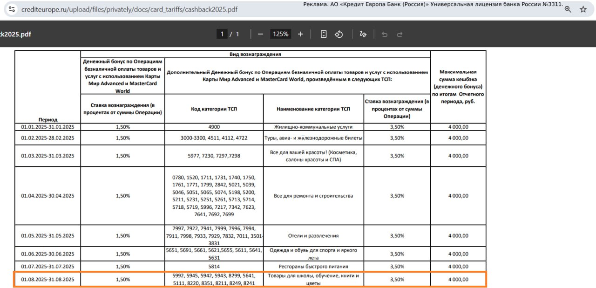Click the codes '5977, 7230, 7297,7298'

coord(214,156)
